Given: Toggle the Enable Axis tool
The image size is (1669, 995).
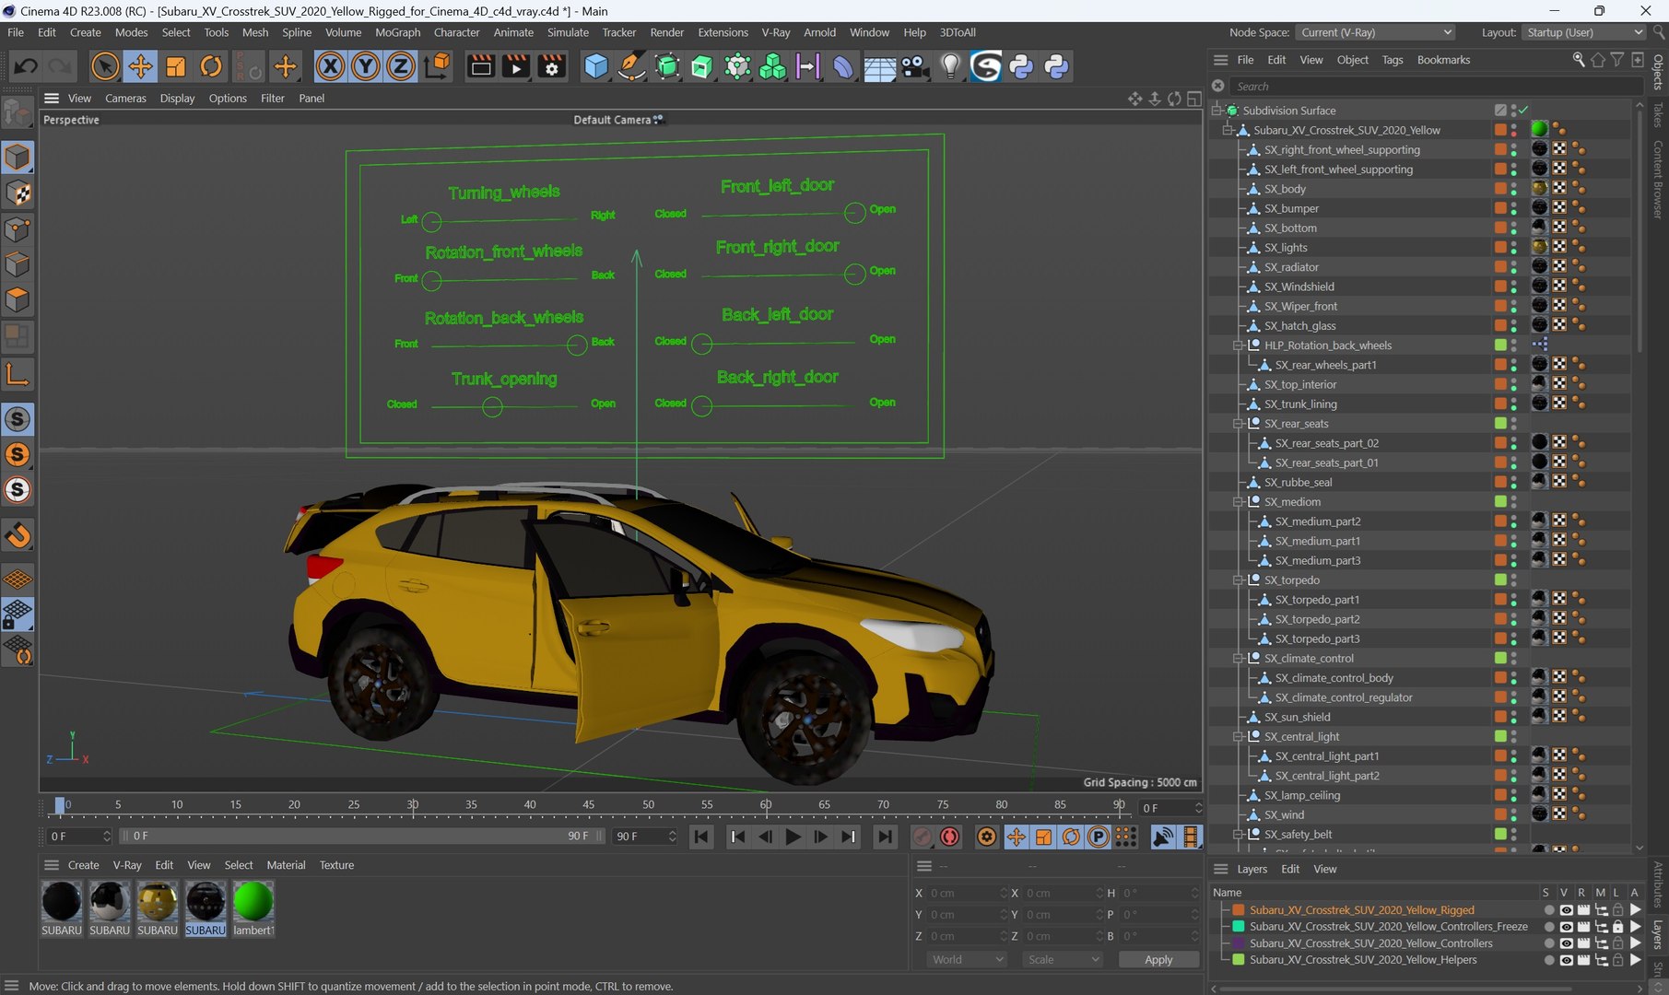Looking at the screenshot, I should pyautogui.click(x=18, y=374).
